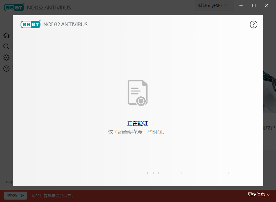Click NOD32 ANTIVIRUS title in the dialog header
Screen dimensions: 276x202
pyautogui.click(x=66, y=24)
